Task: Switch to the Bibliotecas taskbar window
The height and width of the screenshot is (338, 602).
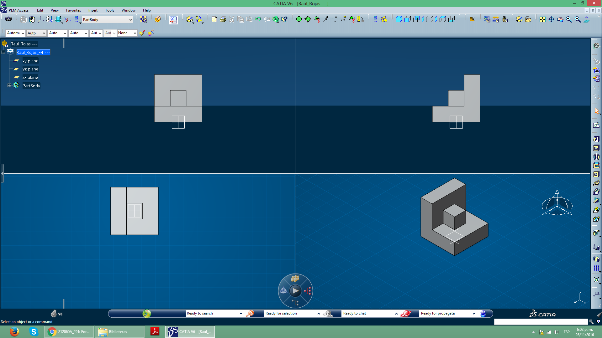Action: click(x=119, y=332)
